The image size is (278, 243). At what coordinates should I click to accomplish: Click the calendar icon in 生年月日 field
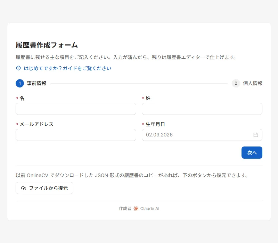pos(255,135)
